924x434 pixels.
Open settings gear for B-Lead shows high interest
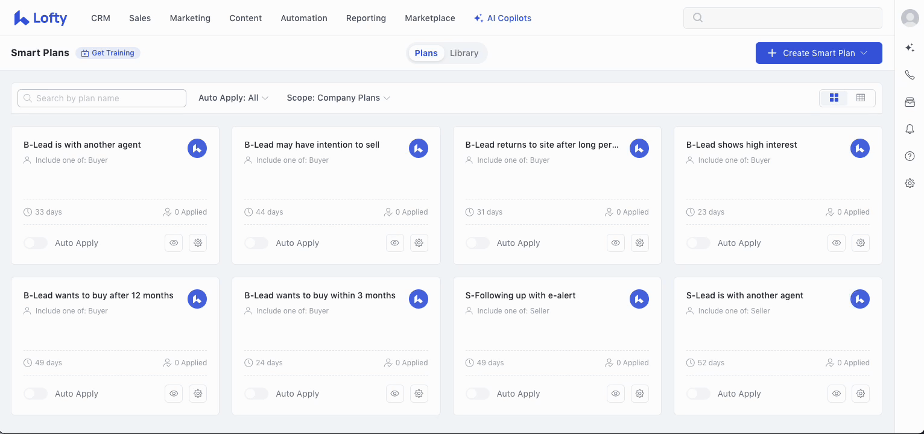click(861, 243)
